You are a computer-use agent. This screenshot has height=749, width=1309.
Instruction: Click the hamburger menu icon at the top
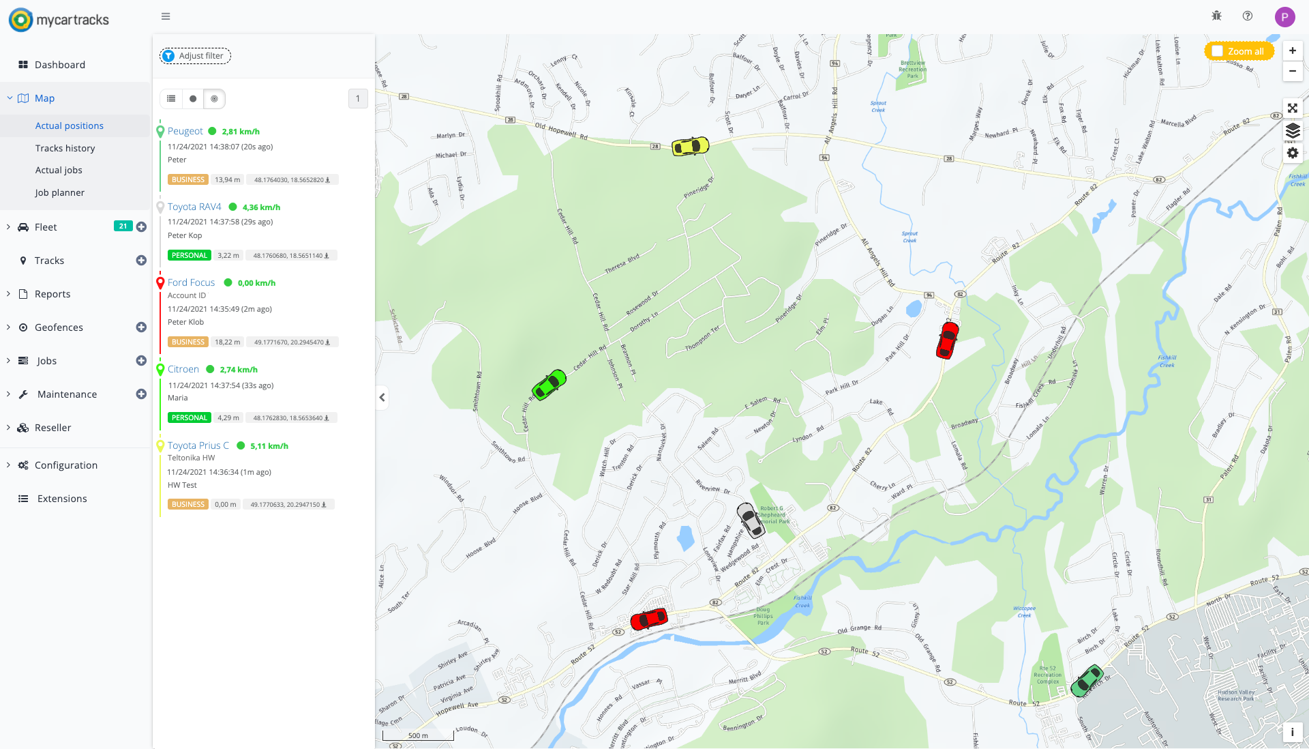tap(165, 16)
